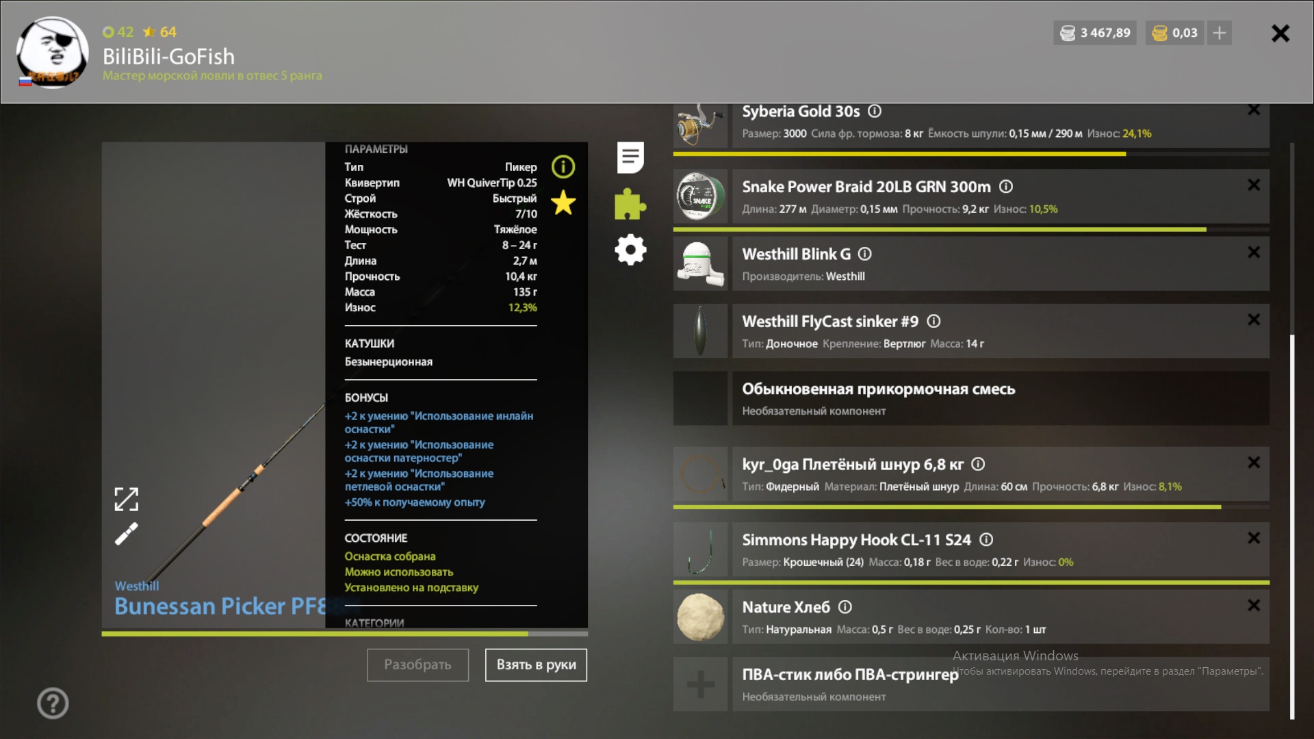This screenshot has height=739, width=1314.
Task: Click the Syberia Gold 30s reel thumbnail
Action: point(700,125)
